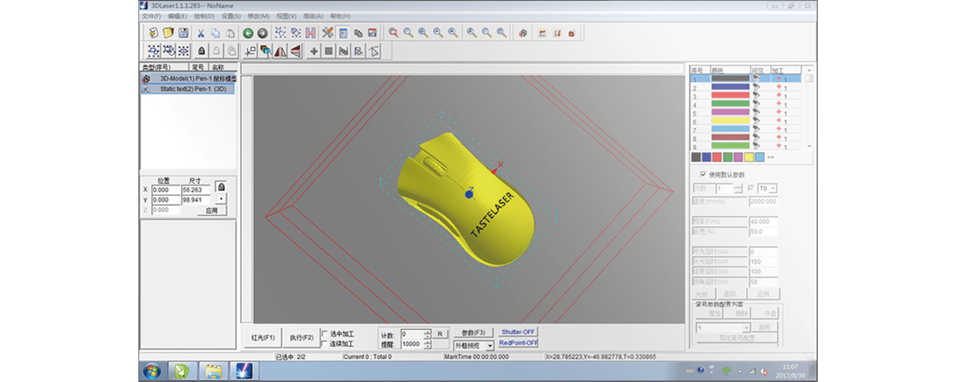Screen dimensions: 957x382
Task: Toggle the checkbox next to T0 dropdown
Action: pos(750,189)
